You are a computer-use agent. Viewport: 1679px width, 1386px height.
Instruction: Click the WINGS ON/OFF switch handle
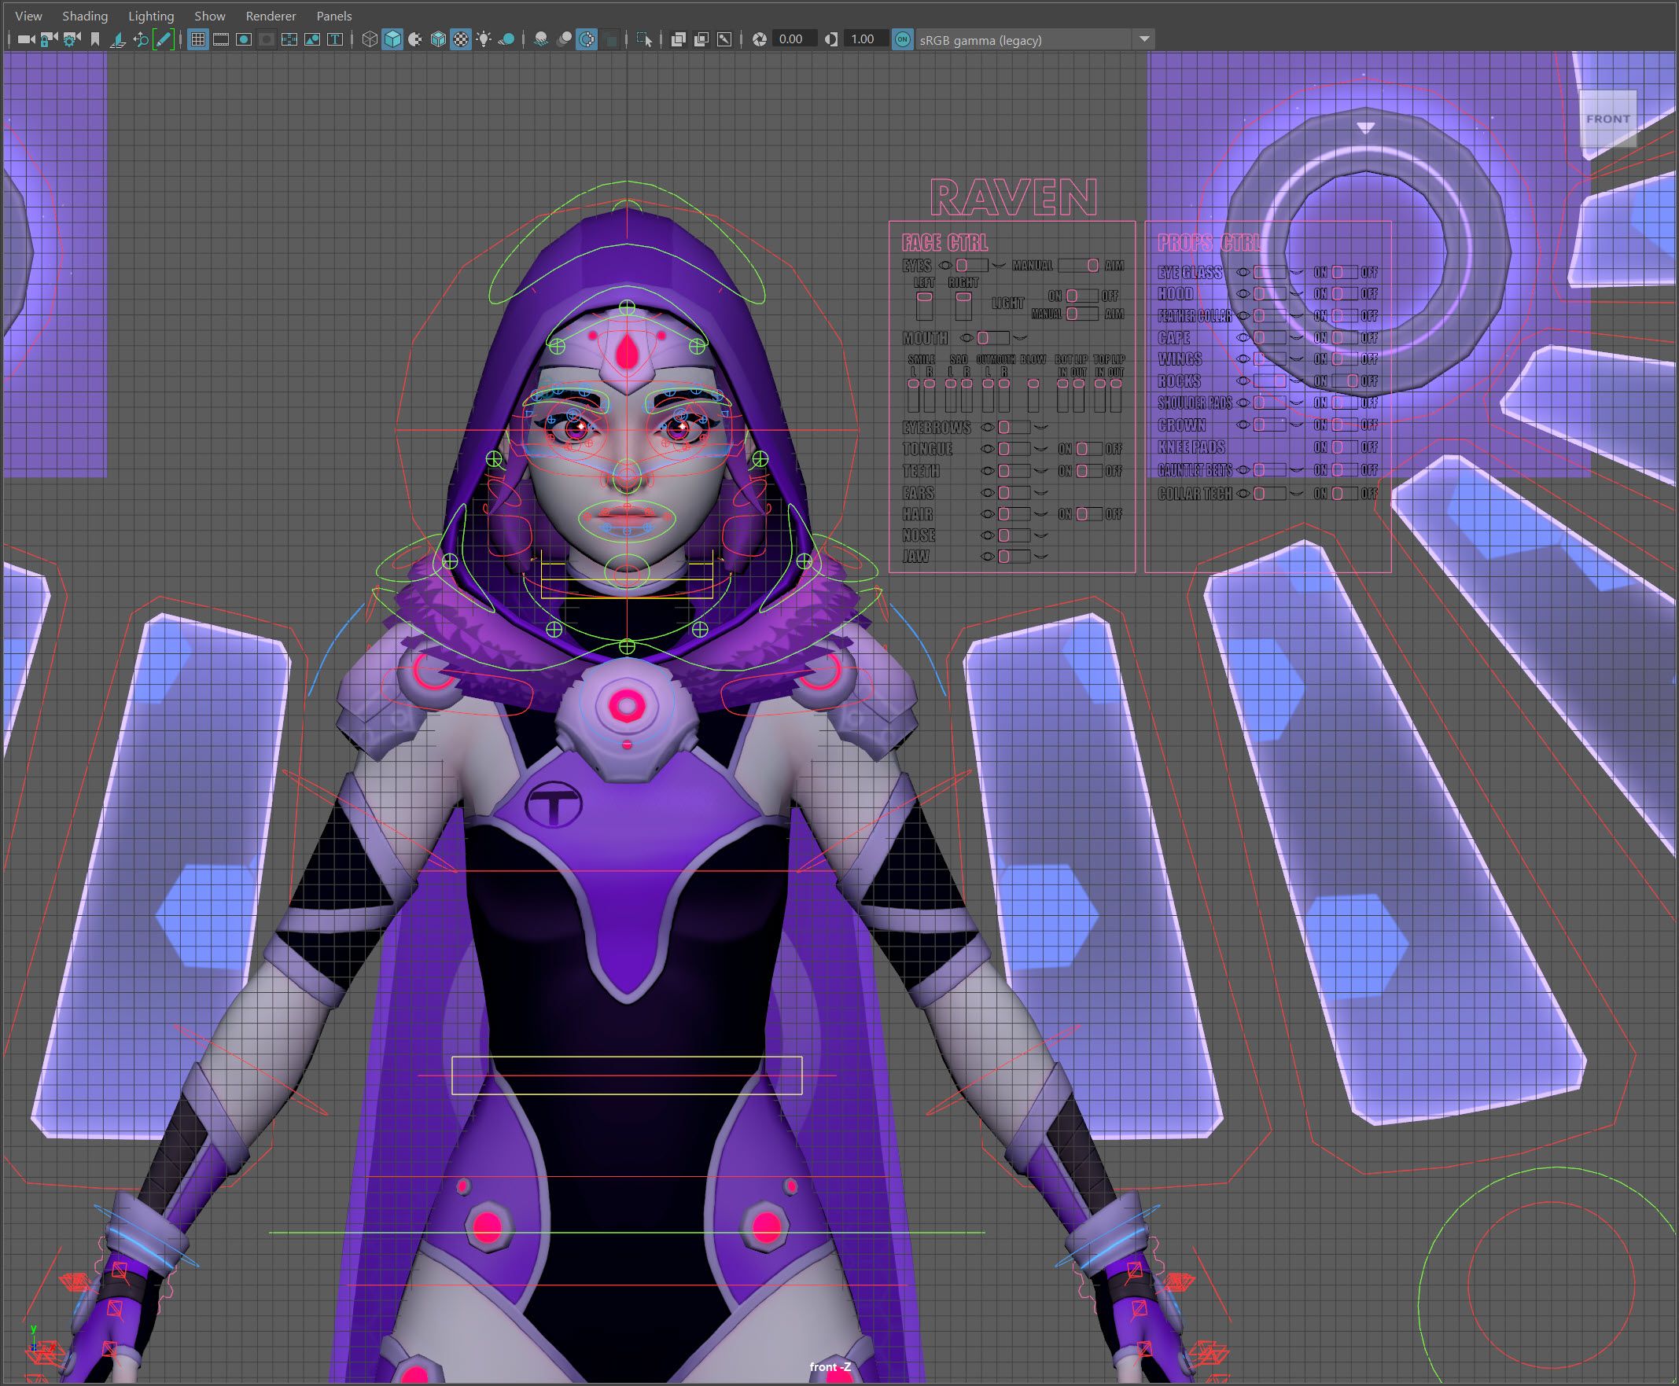point(1338,359)
